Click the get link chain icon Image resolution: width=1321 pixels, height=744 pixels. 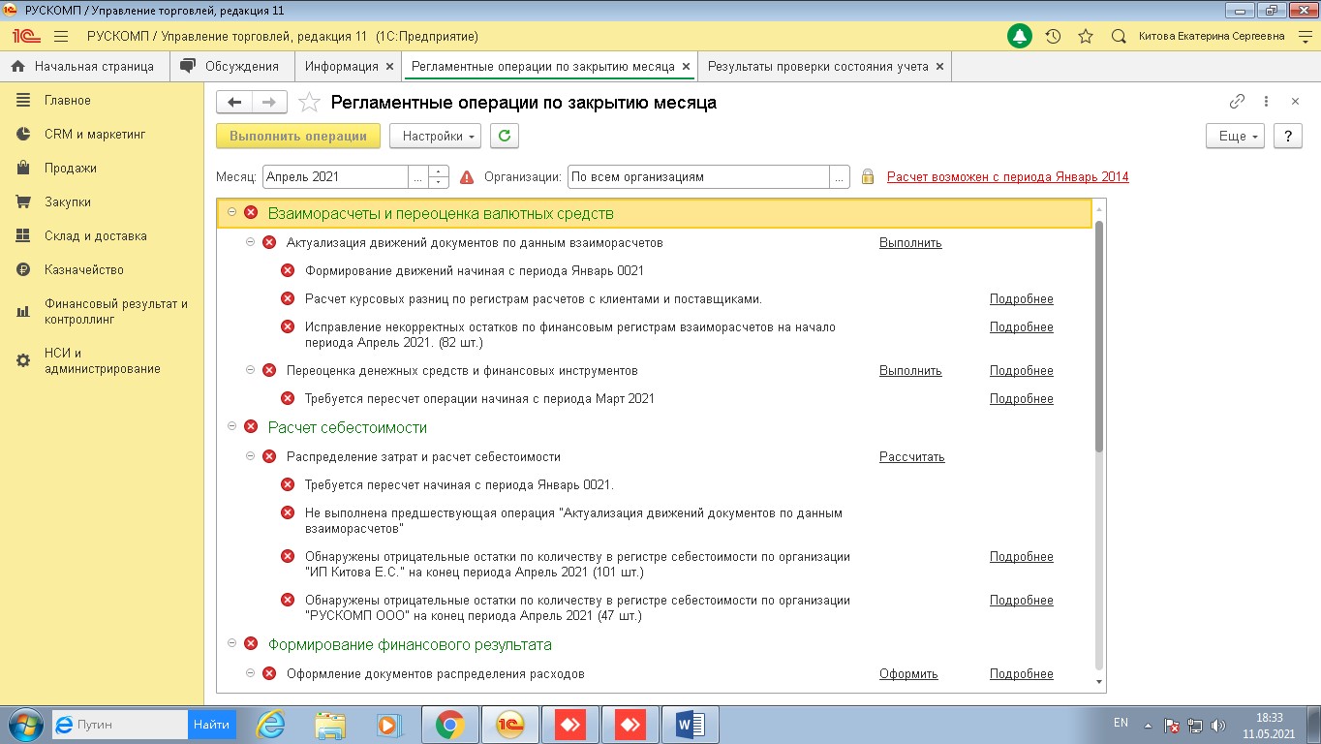(x=1237, y=102)
